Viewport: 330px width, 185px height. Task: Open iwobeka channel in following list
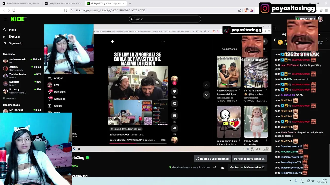[x=22, y=83]
